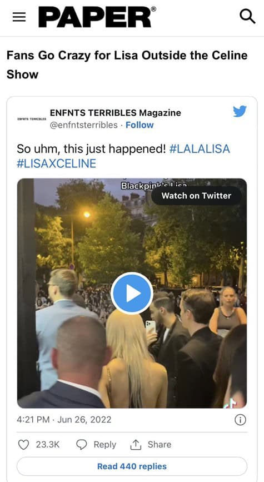Click the reply speech bubble icon
Screen dimensions: 264x482
coord(82,445)
